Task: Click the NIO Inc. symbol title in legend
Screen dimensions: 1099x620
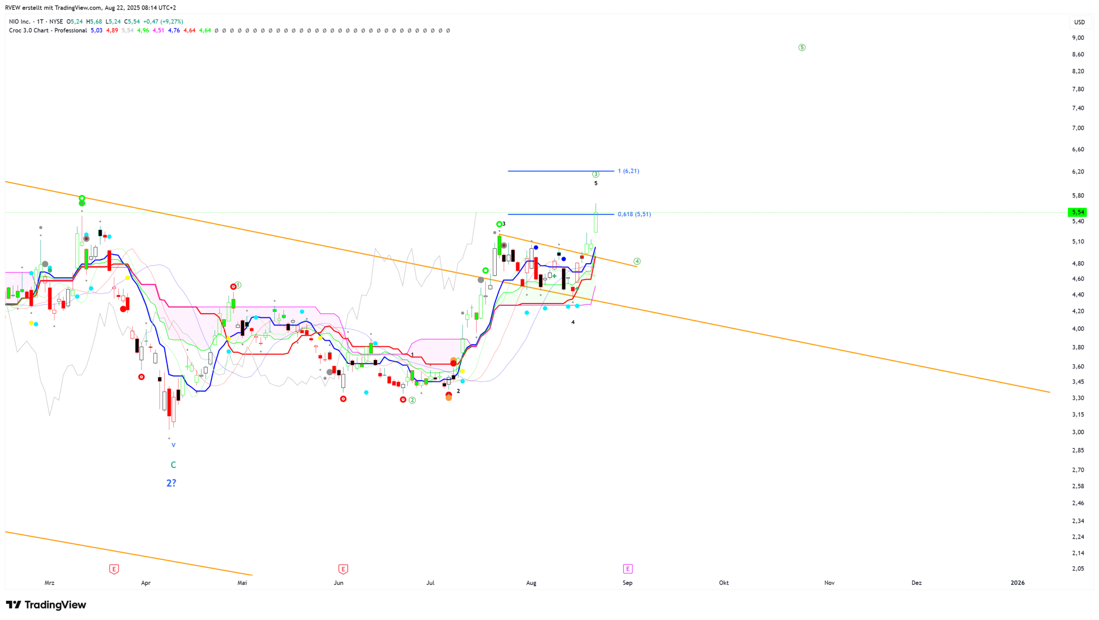Action: pyautogui.click(x=20, y=22)
